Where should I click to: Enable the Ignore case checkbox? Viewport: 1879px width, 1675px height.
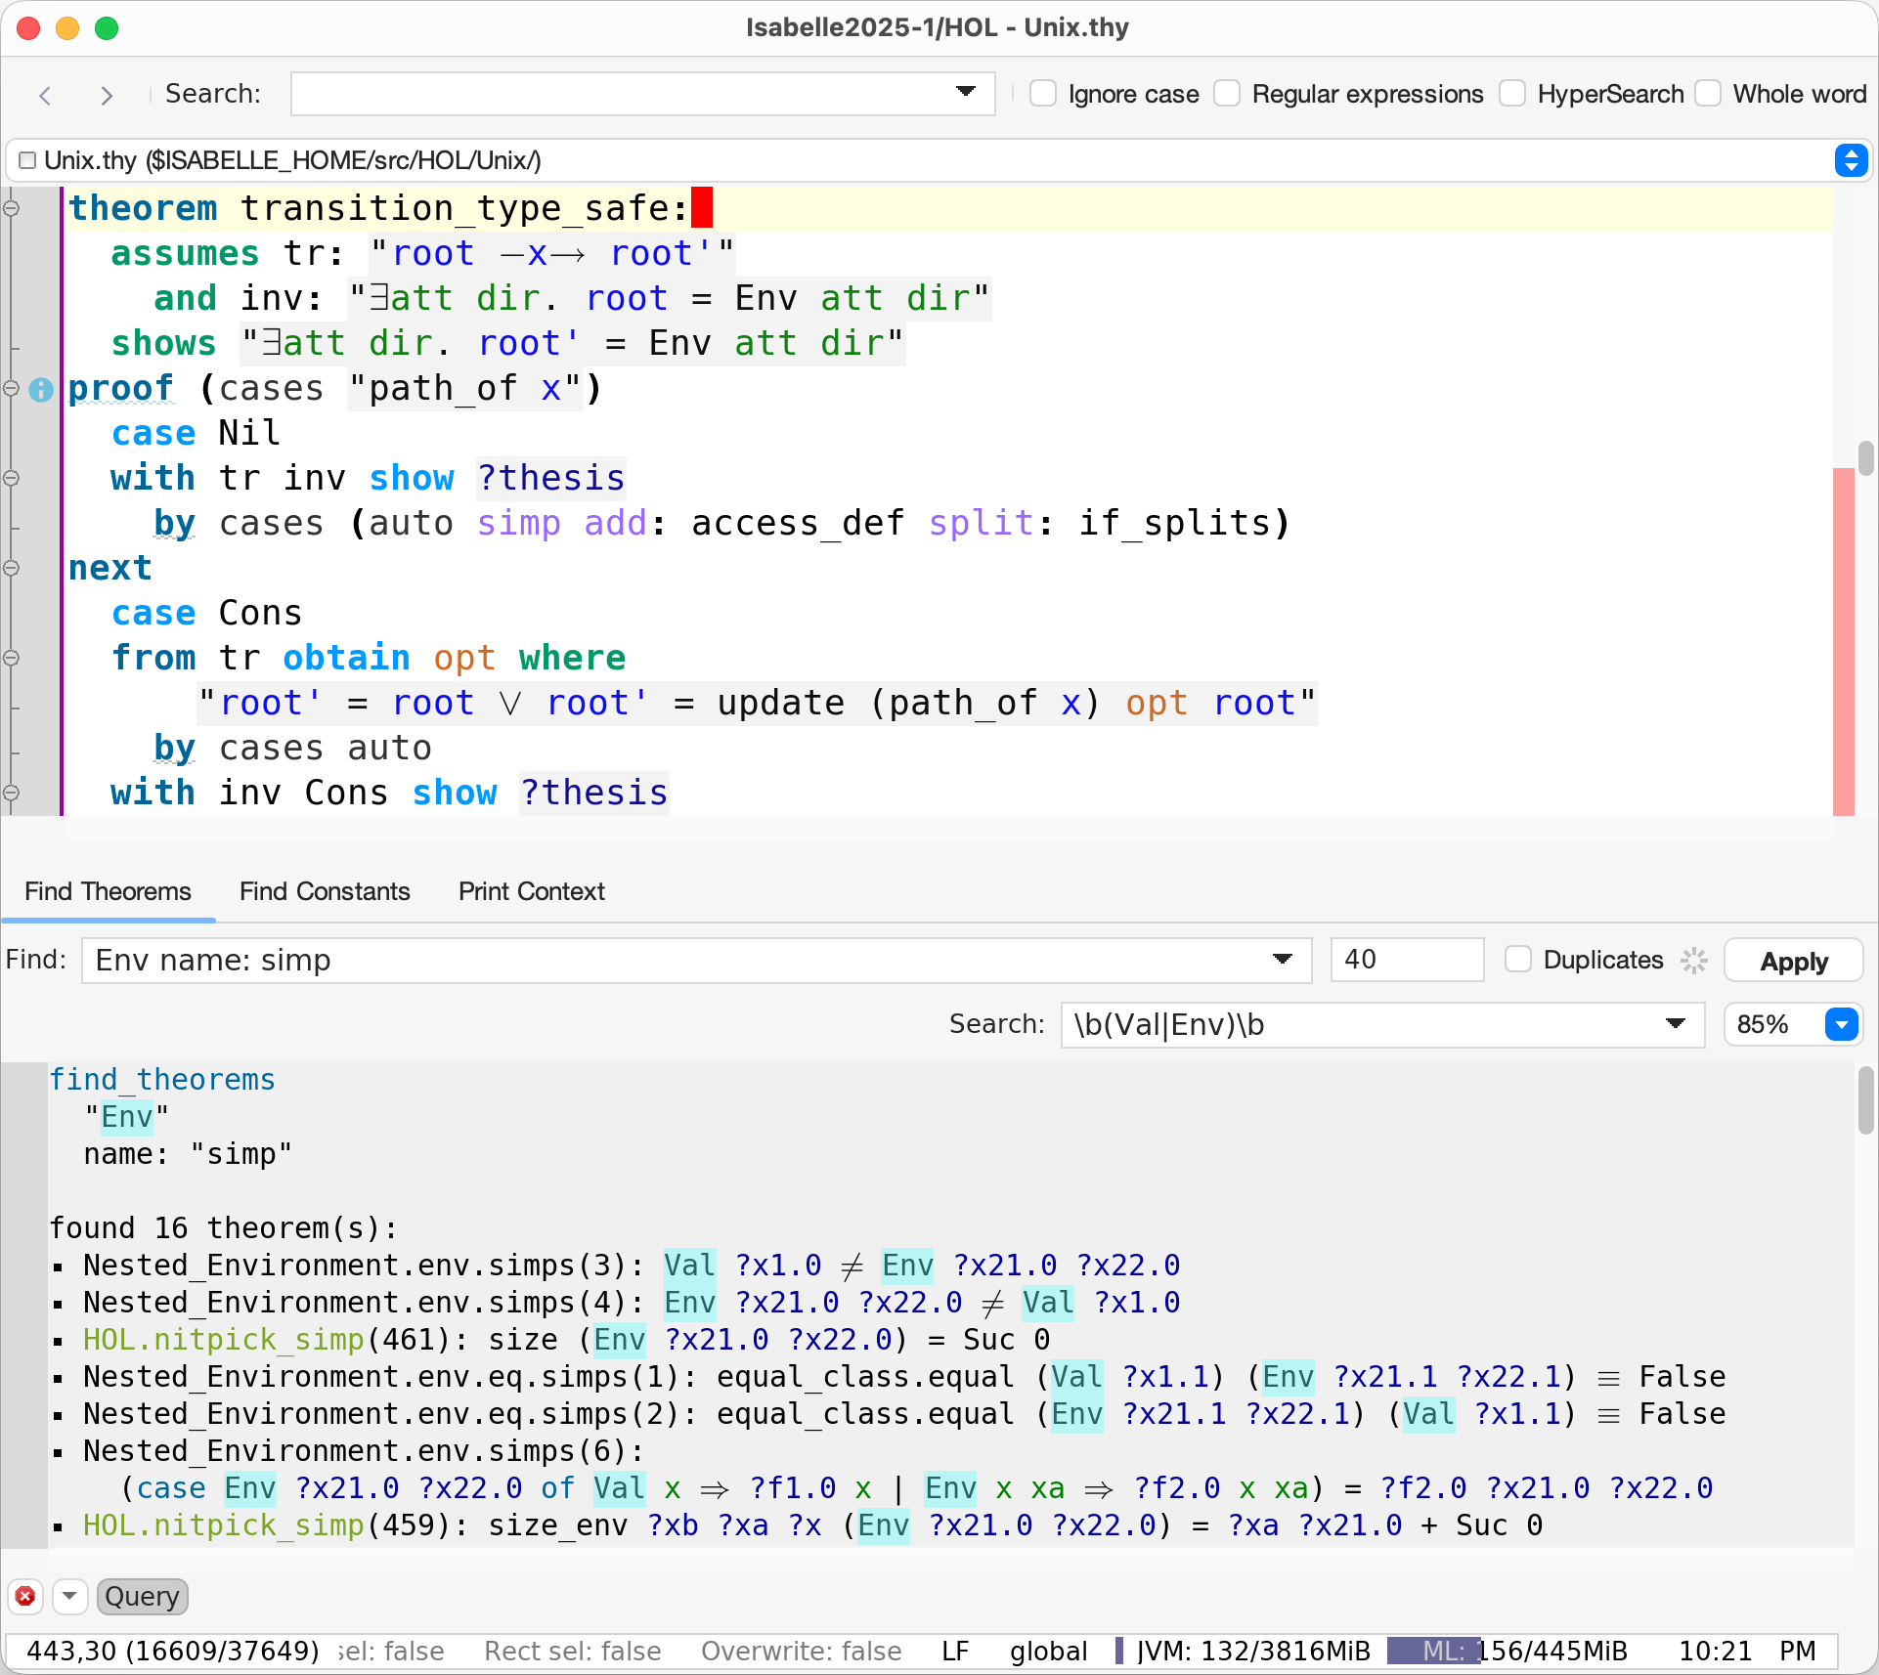(1043, 94)
